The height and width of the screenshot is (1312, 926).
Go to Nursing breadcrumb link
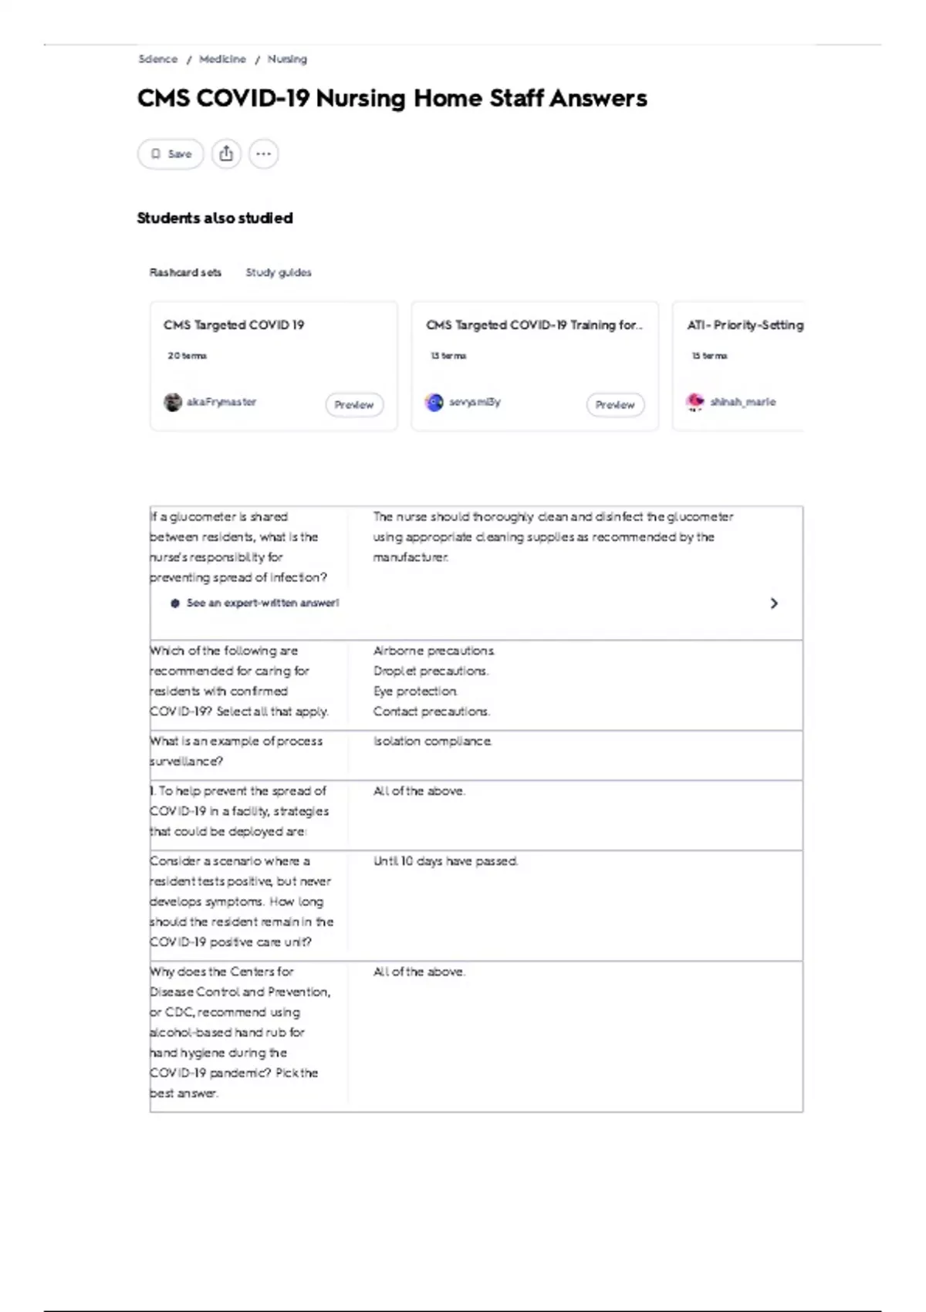(287, 59)
